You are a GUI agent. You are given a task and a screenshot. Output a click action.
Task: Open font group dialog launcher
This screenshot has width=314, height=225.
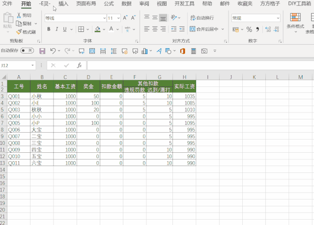pyautogui.click(x=137, y=41)
